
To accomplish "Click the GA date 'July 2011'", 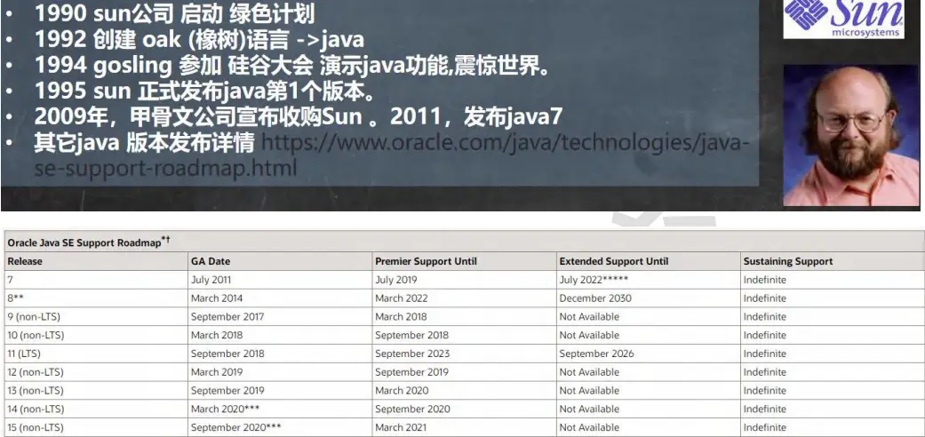I will (211, 280).
